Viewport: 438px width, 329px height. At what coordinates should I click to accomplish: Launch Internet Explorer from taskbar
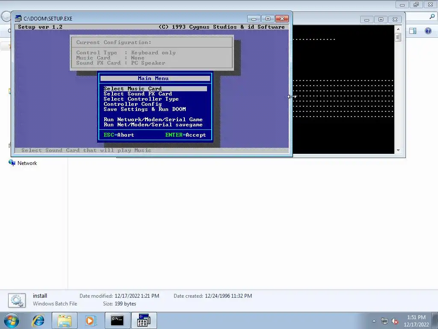click(38, 320)
